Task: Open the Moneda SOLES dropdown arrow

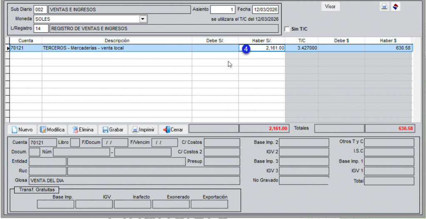Action: click(143, 19)
